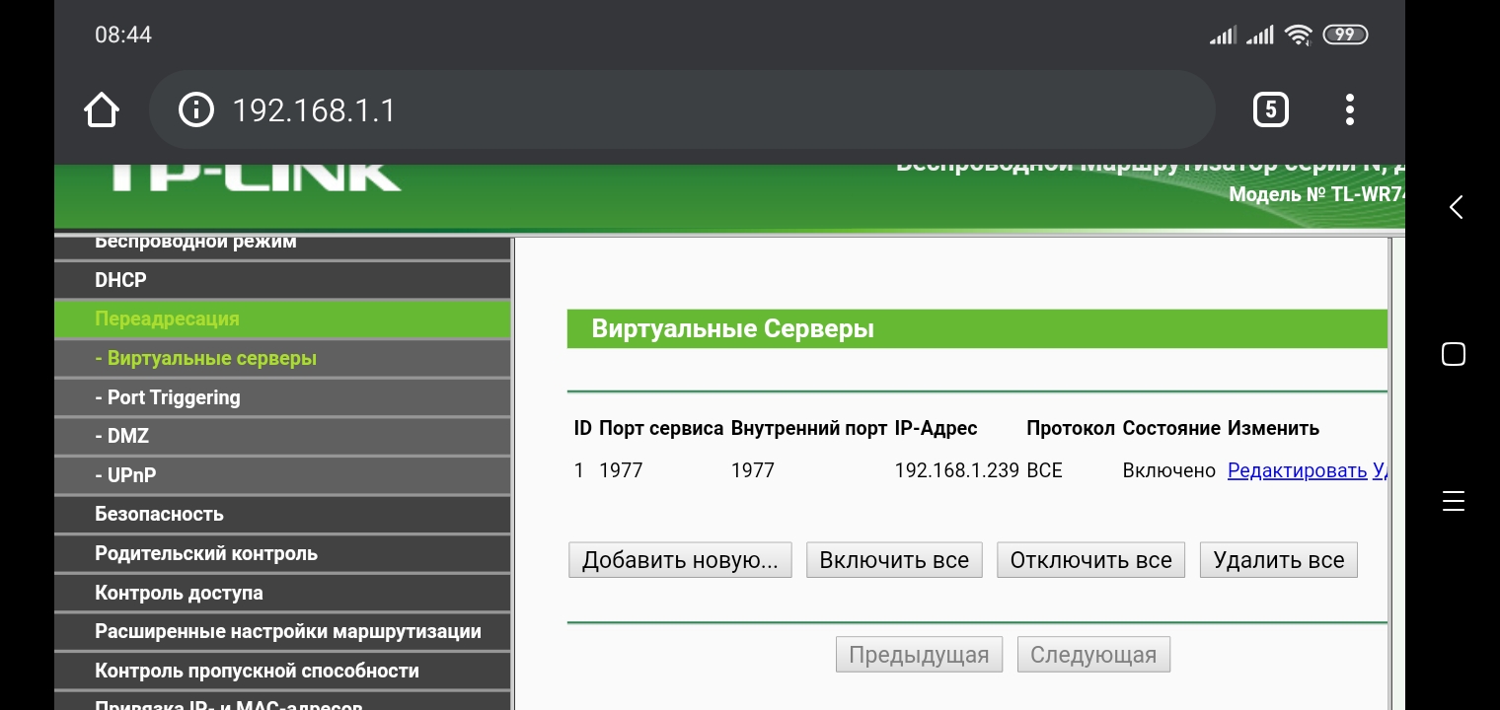Click the Удалить все button
This screenshot has width=1500, height=710.
(1278, 560)
